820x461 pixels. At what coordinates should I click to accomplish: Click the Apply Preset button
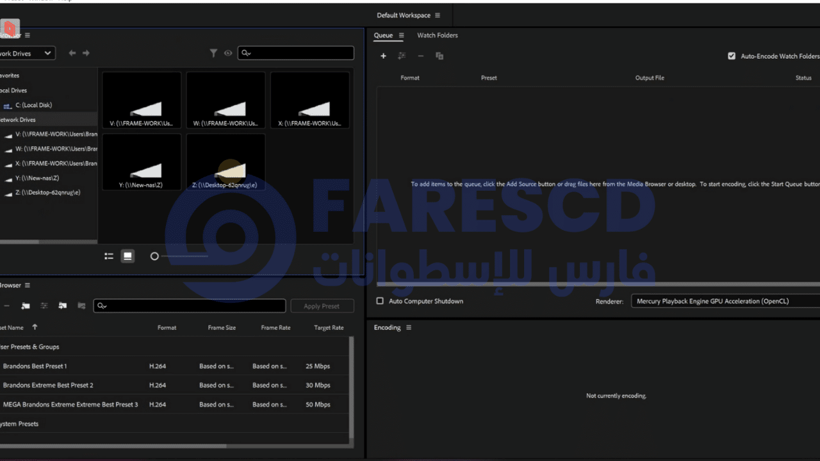322,306
